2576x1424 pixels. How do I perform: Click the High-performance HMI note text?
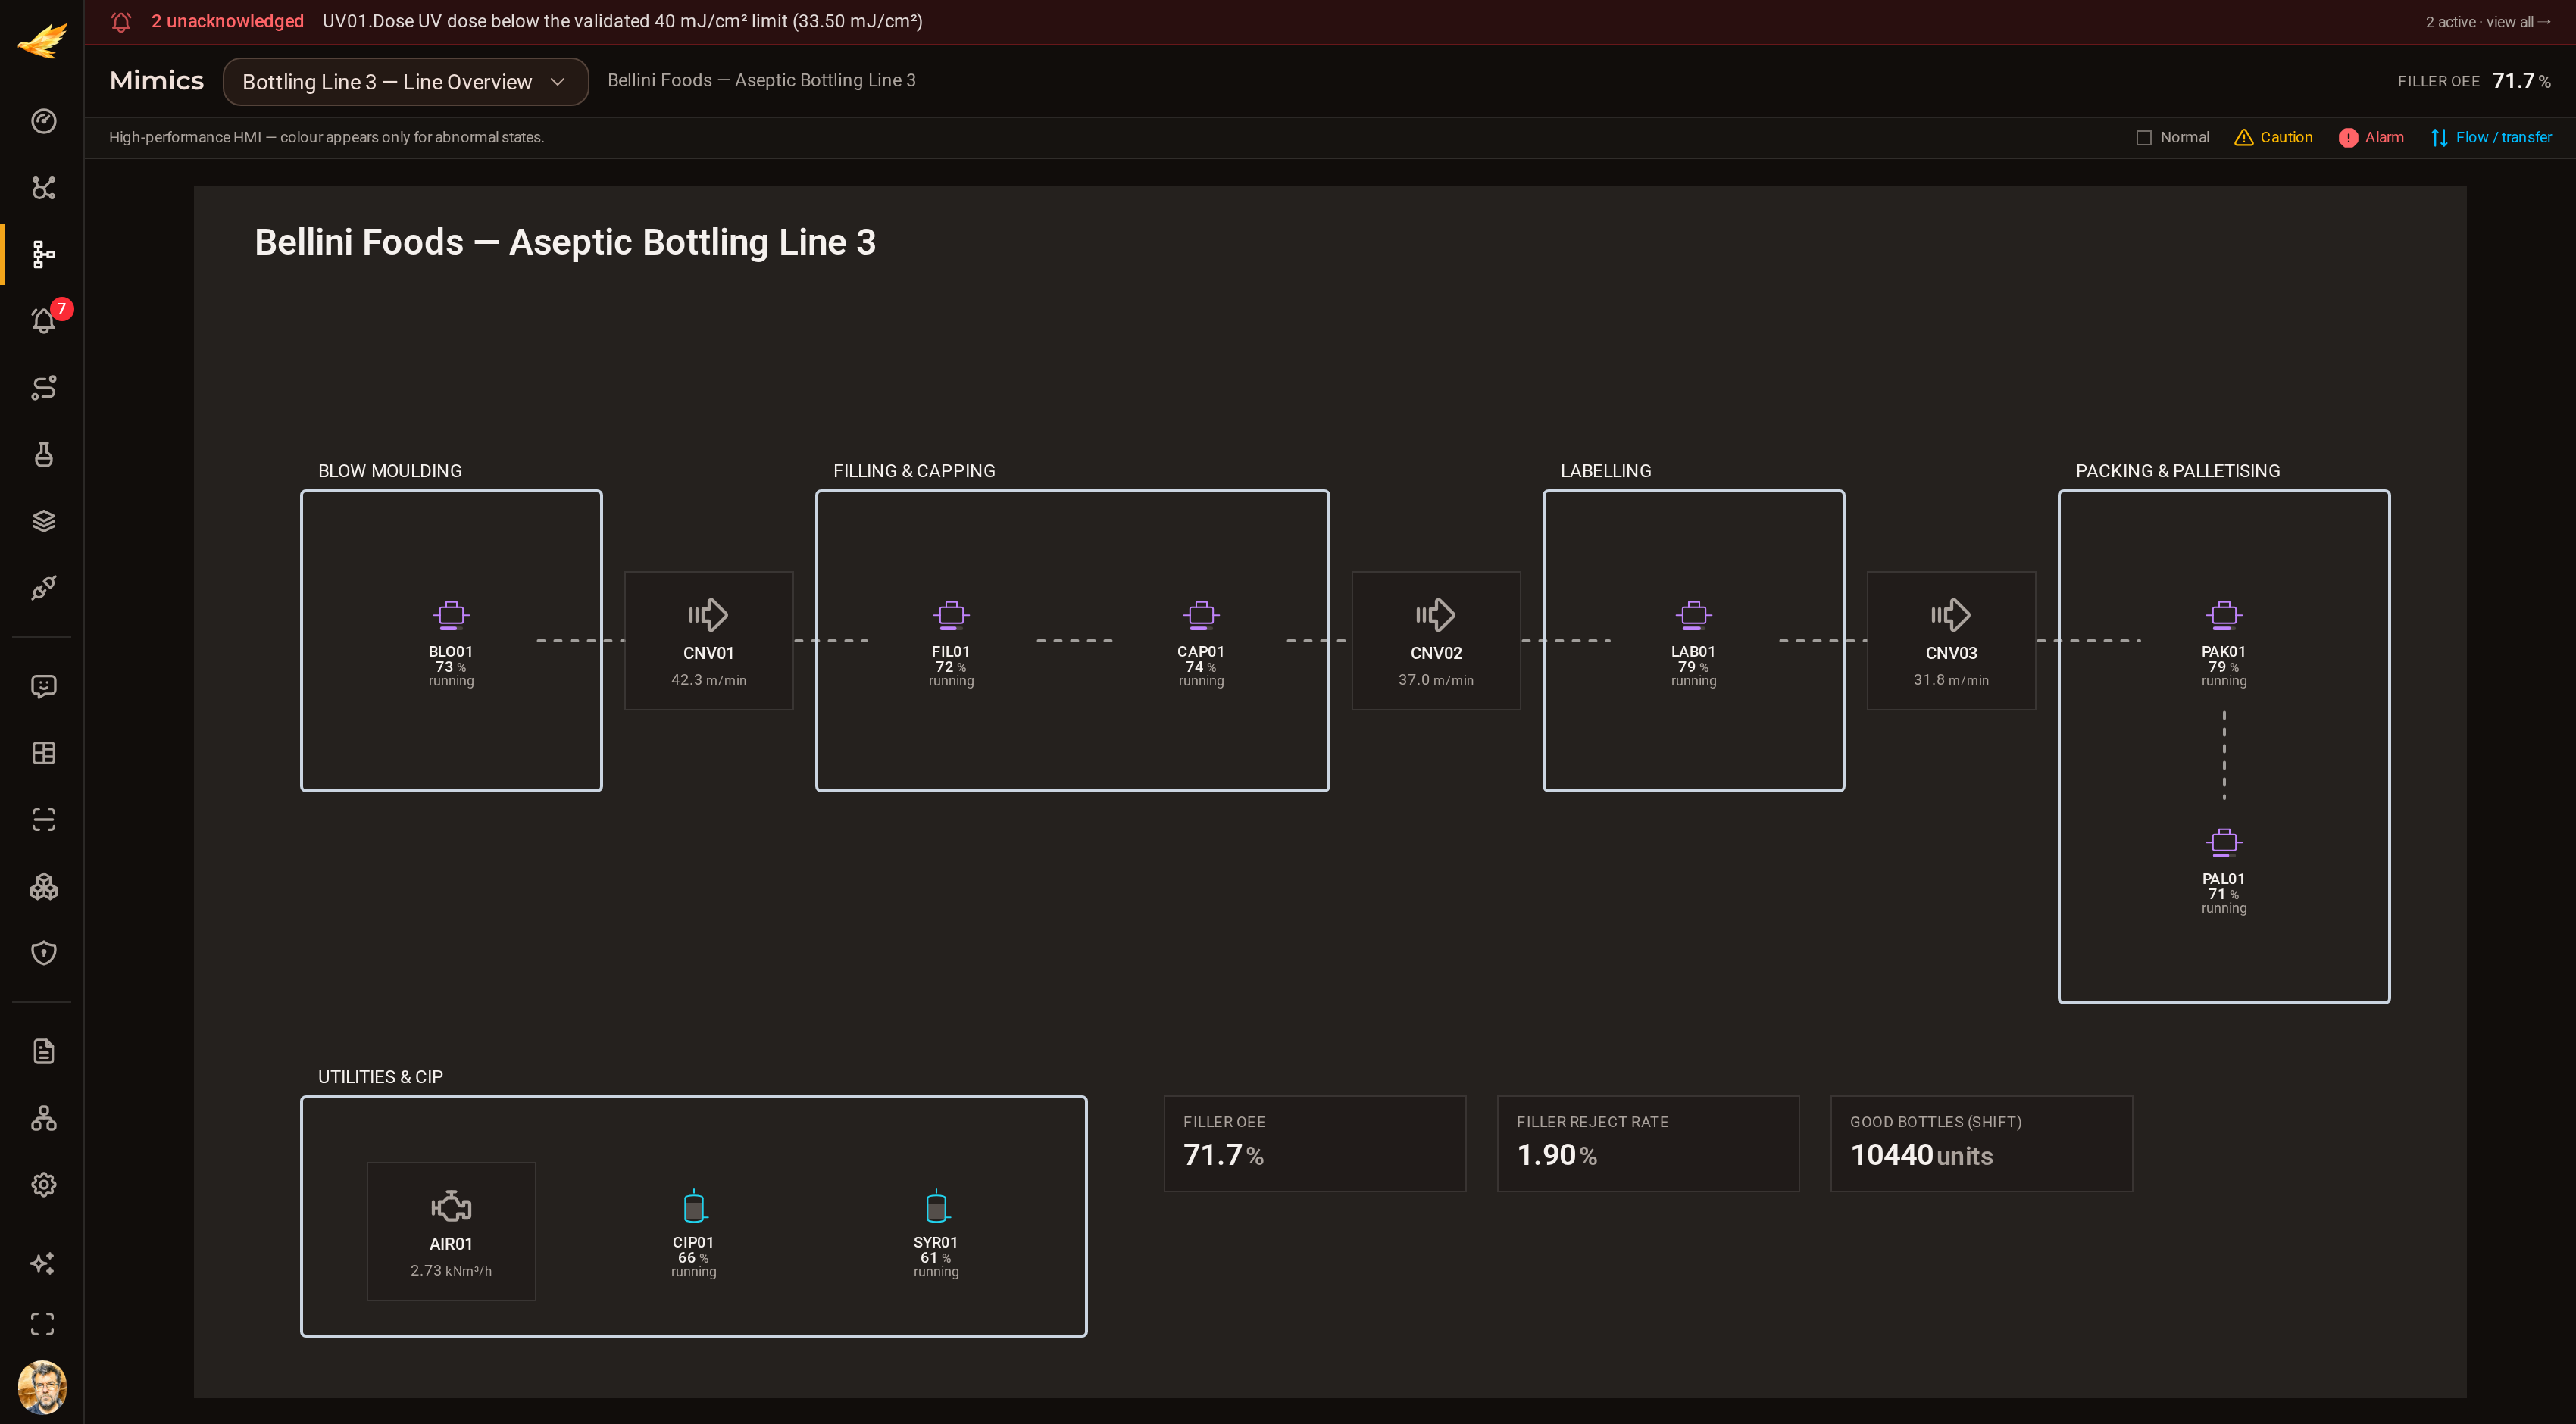click(326, 138)
